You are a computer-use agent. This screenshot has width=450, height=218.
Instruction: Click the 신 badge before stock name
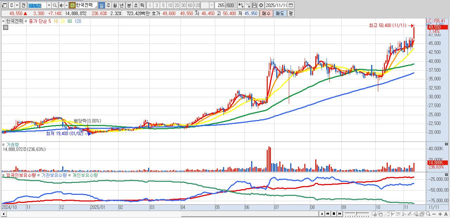(x=72, y=5)
